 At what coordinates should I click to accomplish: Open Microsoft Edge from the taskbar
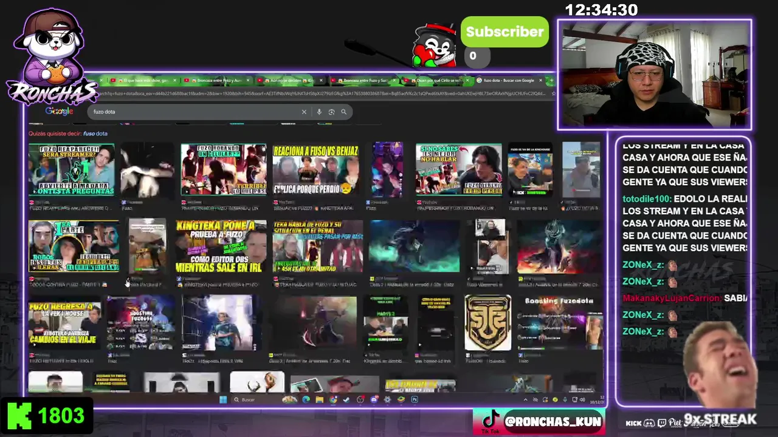pyautogui.click(x=306, y=399)
